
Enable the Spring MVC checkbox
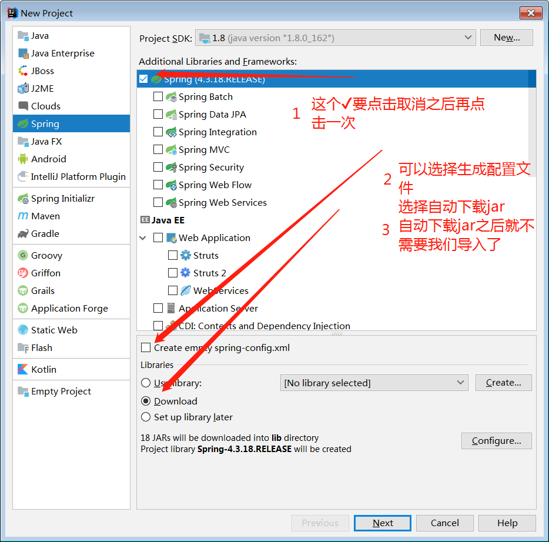click(158, 149)
